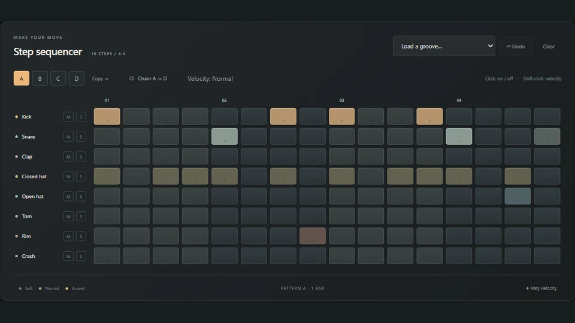Mute the Kick track
Screen dimensions: 575x323
pos(68,117)
